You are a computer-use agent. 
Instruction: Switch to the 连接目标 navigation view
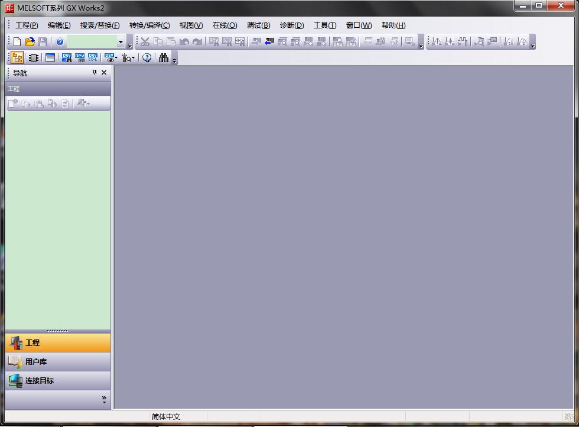tap(57, 381)
